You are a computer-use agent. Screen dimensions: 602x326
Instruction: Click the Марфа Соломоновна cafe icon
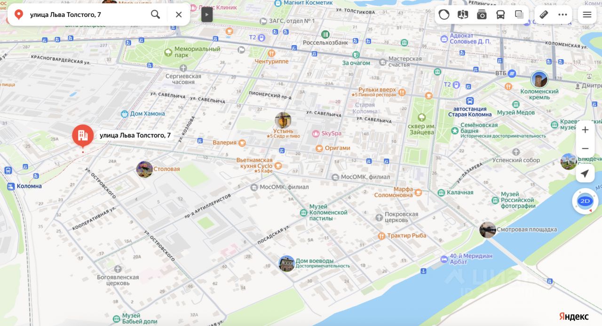coord(418,192)
